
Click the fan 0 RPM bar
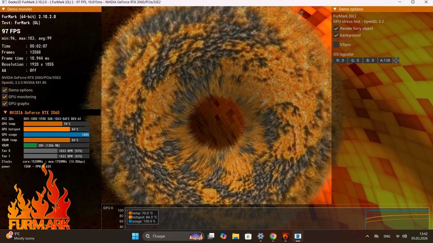(56, 151)
